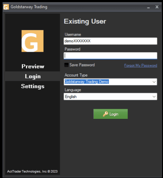
Task: Expand the Account Type dropdown arrow
Action: 154,82
